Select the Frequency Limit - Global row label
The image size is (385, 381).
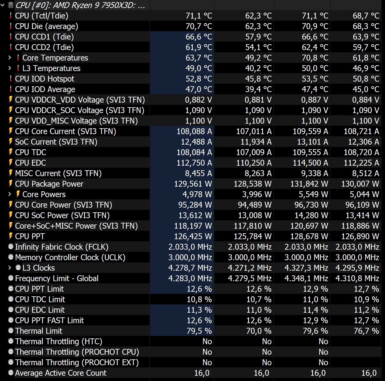[x=57, y=278]
